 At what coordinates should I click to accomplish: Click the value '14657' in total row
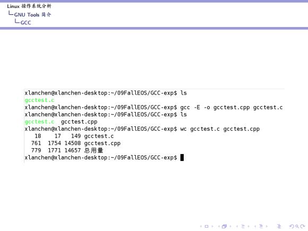click(72, 150)
